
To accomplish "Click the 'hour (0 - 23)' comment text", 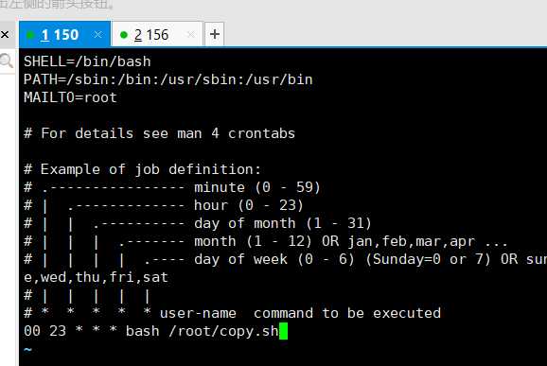I will (249, 205).
